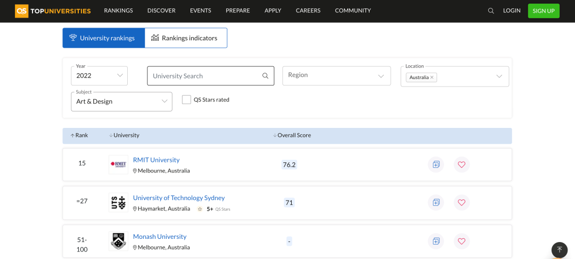Remove Australia tag from Location filter
Image resolution: width=575 pixels, height=259 pixels.
point(432,77)
